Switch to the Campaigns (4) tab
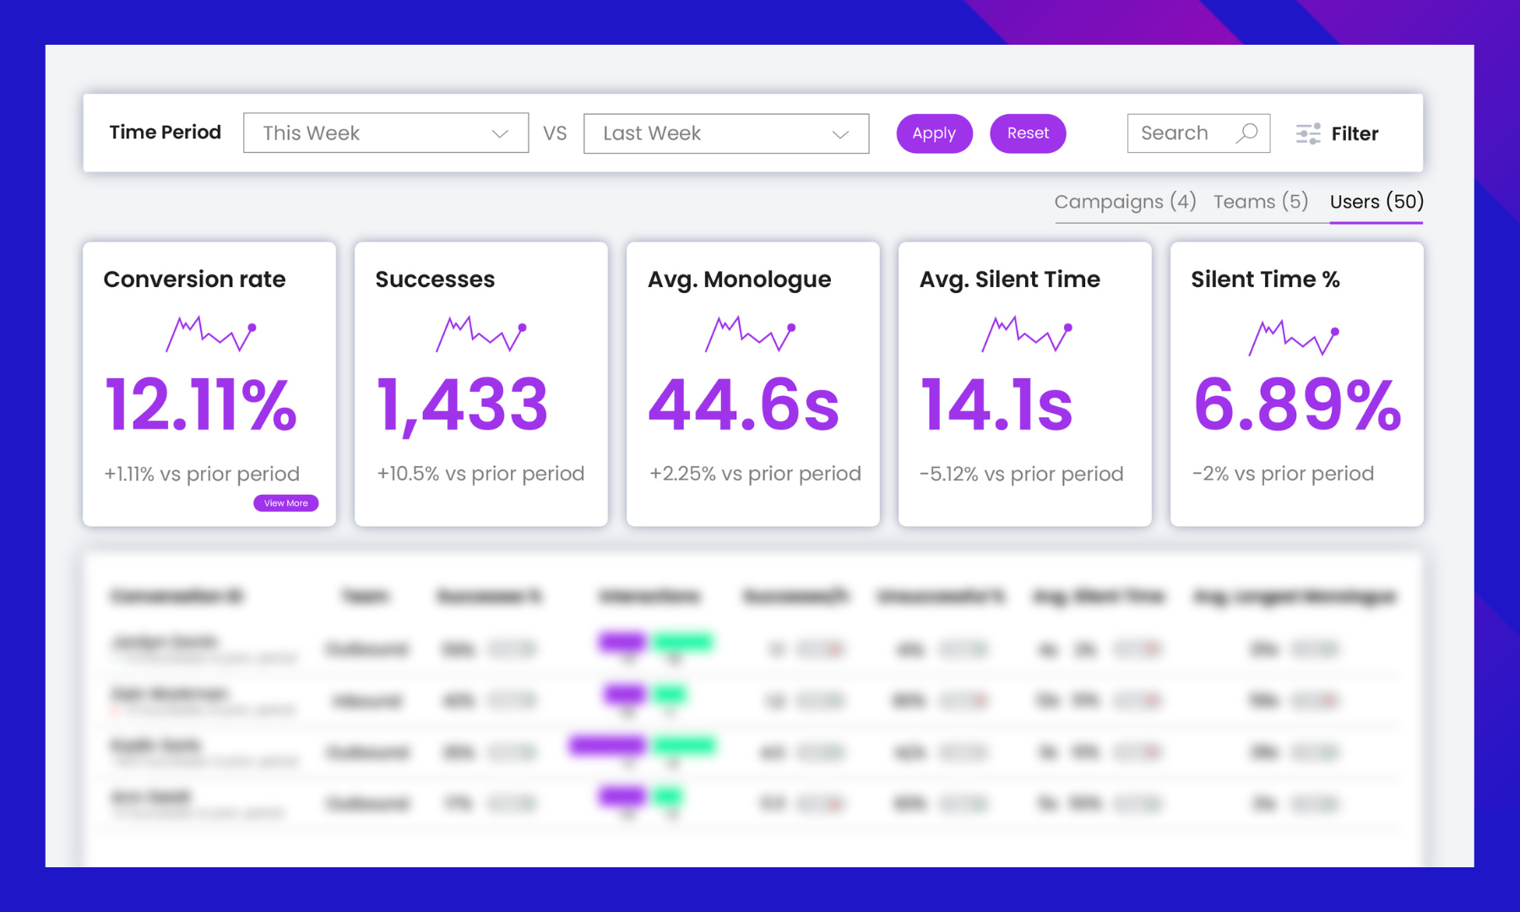 pyautogui.click(x=1125, y=202)
